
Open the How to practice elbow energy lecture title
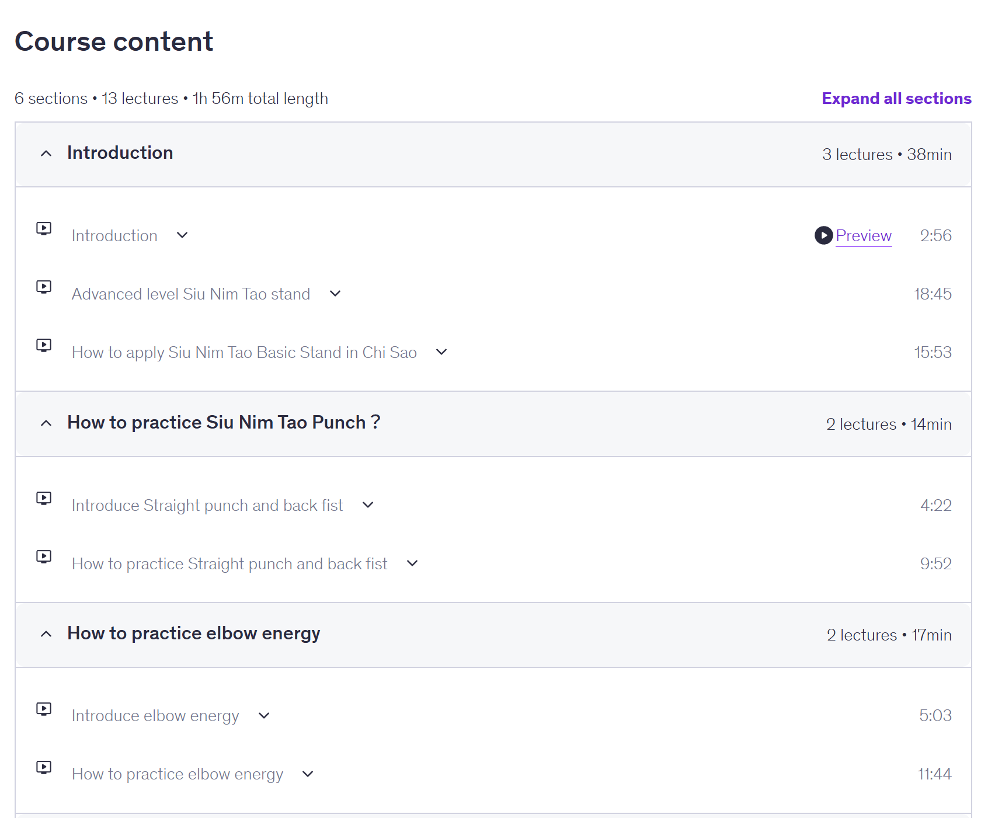pyautogui.click(x=178, y=774)
